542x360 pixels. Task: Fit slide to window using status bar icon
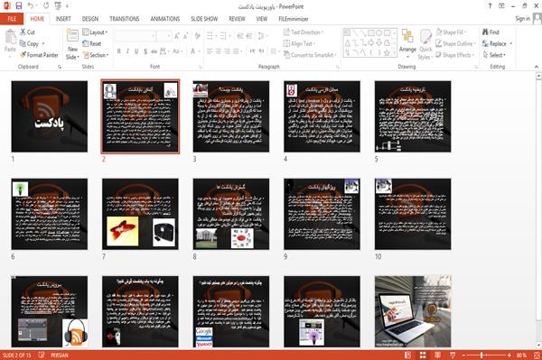(537, 355)
